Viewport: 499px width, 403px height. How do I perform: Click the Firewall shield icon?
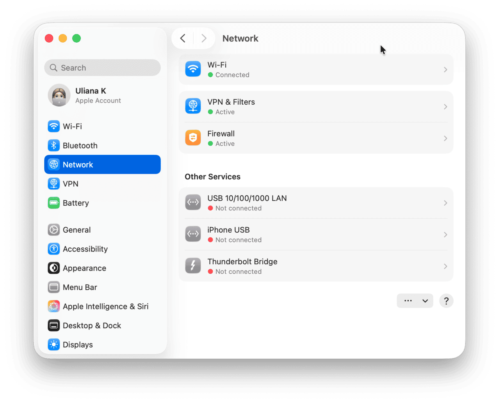tap(193, 138)
